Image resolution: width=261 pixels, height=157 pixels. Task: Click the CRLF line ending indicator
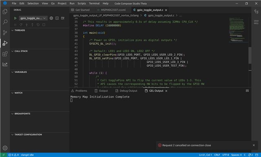217,155
